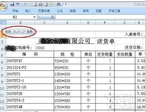Select column E header

click(88, 23)
